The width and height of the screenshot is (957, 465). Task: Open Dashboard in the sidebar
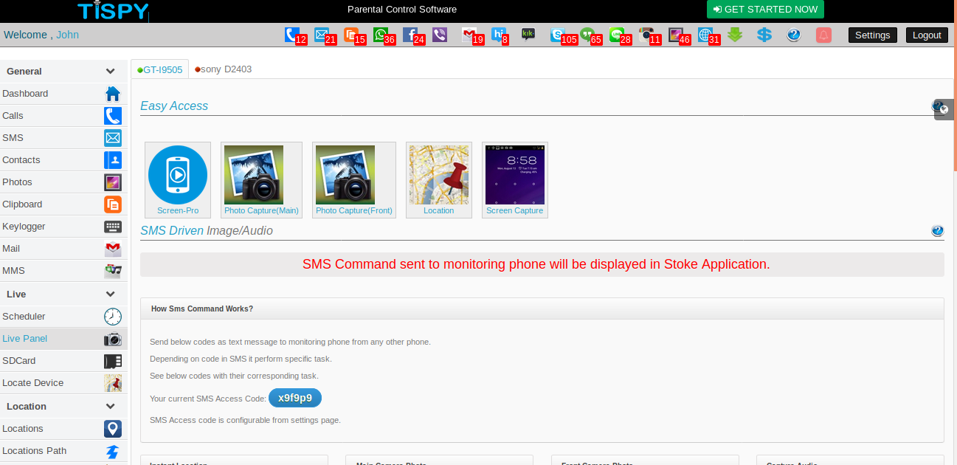coord(63,94)
